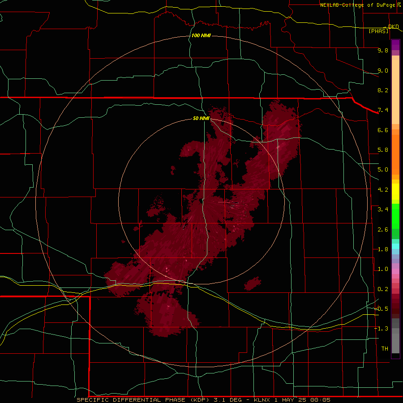Select the [PHAS] units label
The height and width of the screenshot is (403, 403).
(x=378, y=31)
